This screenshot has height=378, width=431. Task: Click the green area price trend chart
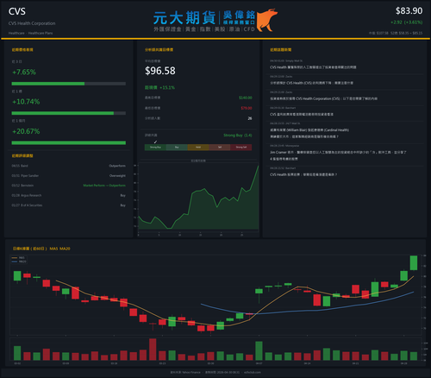[x=198, y=198]
